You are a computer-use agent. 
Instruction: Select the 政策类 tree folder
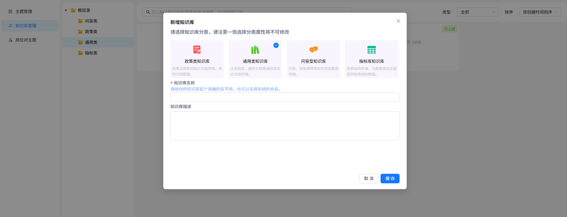91,32
